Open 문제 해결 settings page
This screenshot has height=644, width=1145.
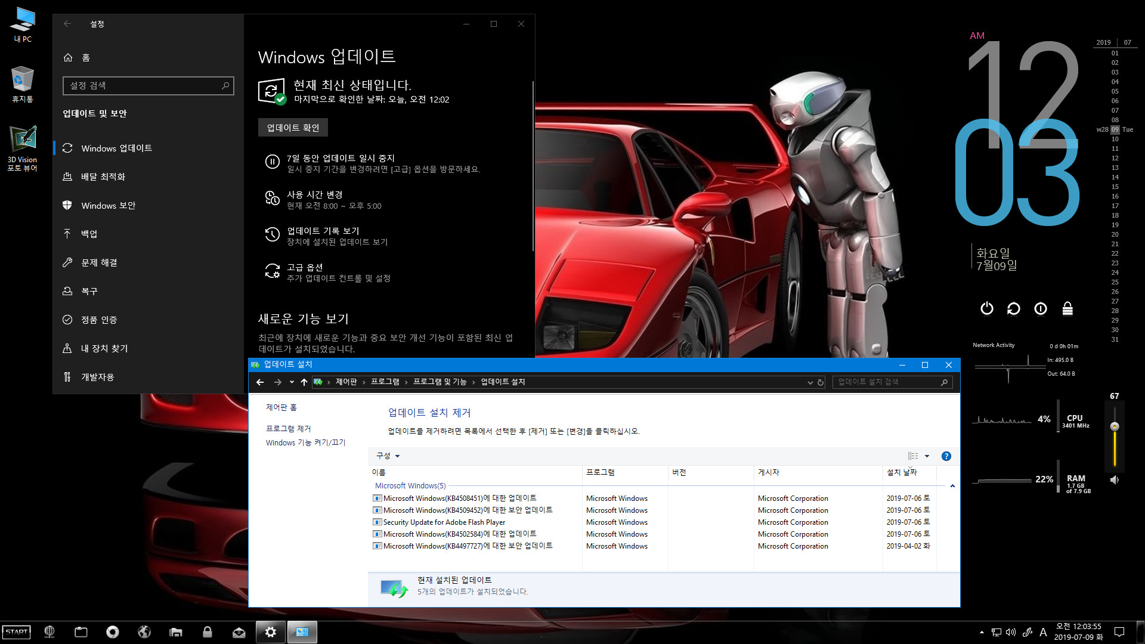pyautogui.click(x=148, y=262)
